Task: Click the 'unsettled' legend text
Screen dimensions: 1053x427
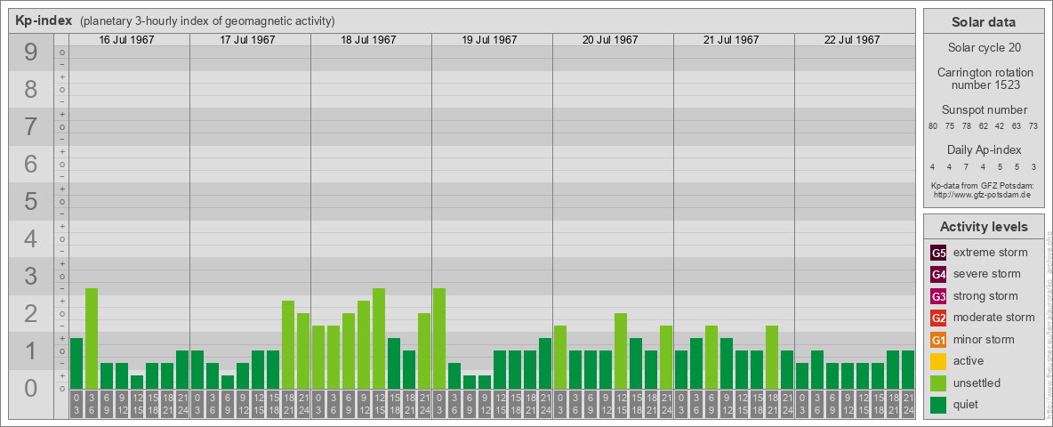Action: click(977, 383)
